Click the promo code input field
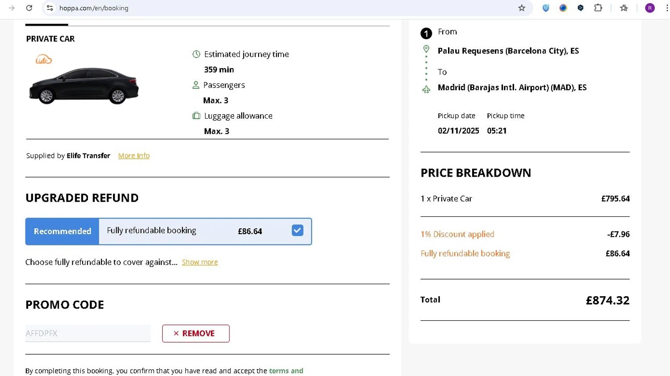670x376 pixels. (88, 333)
